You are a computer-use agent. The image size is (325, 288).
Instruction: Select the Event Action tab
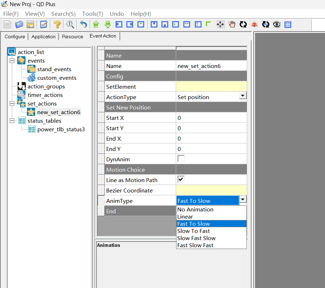coord(103,36)
